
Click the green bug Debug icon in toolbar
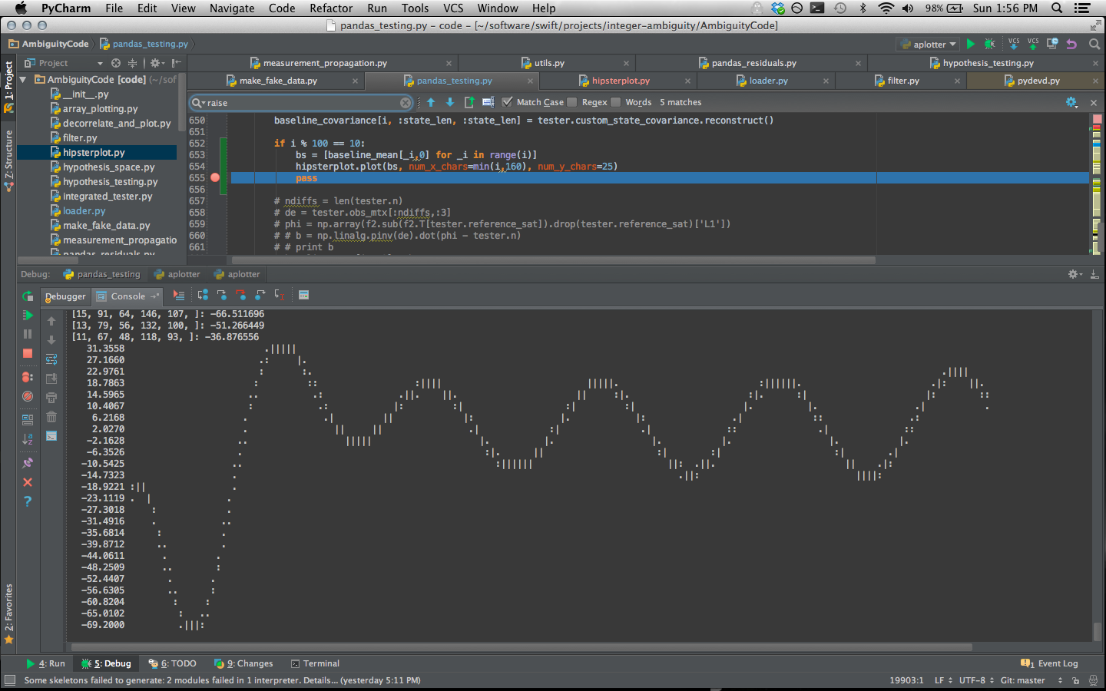pos(989,45)
